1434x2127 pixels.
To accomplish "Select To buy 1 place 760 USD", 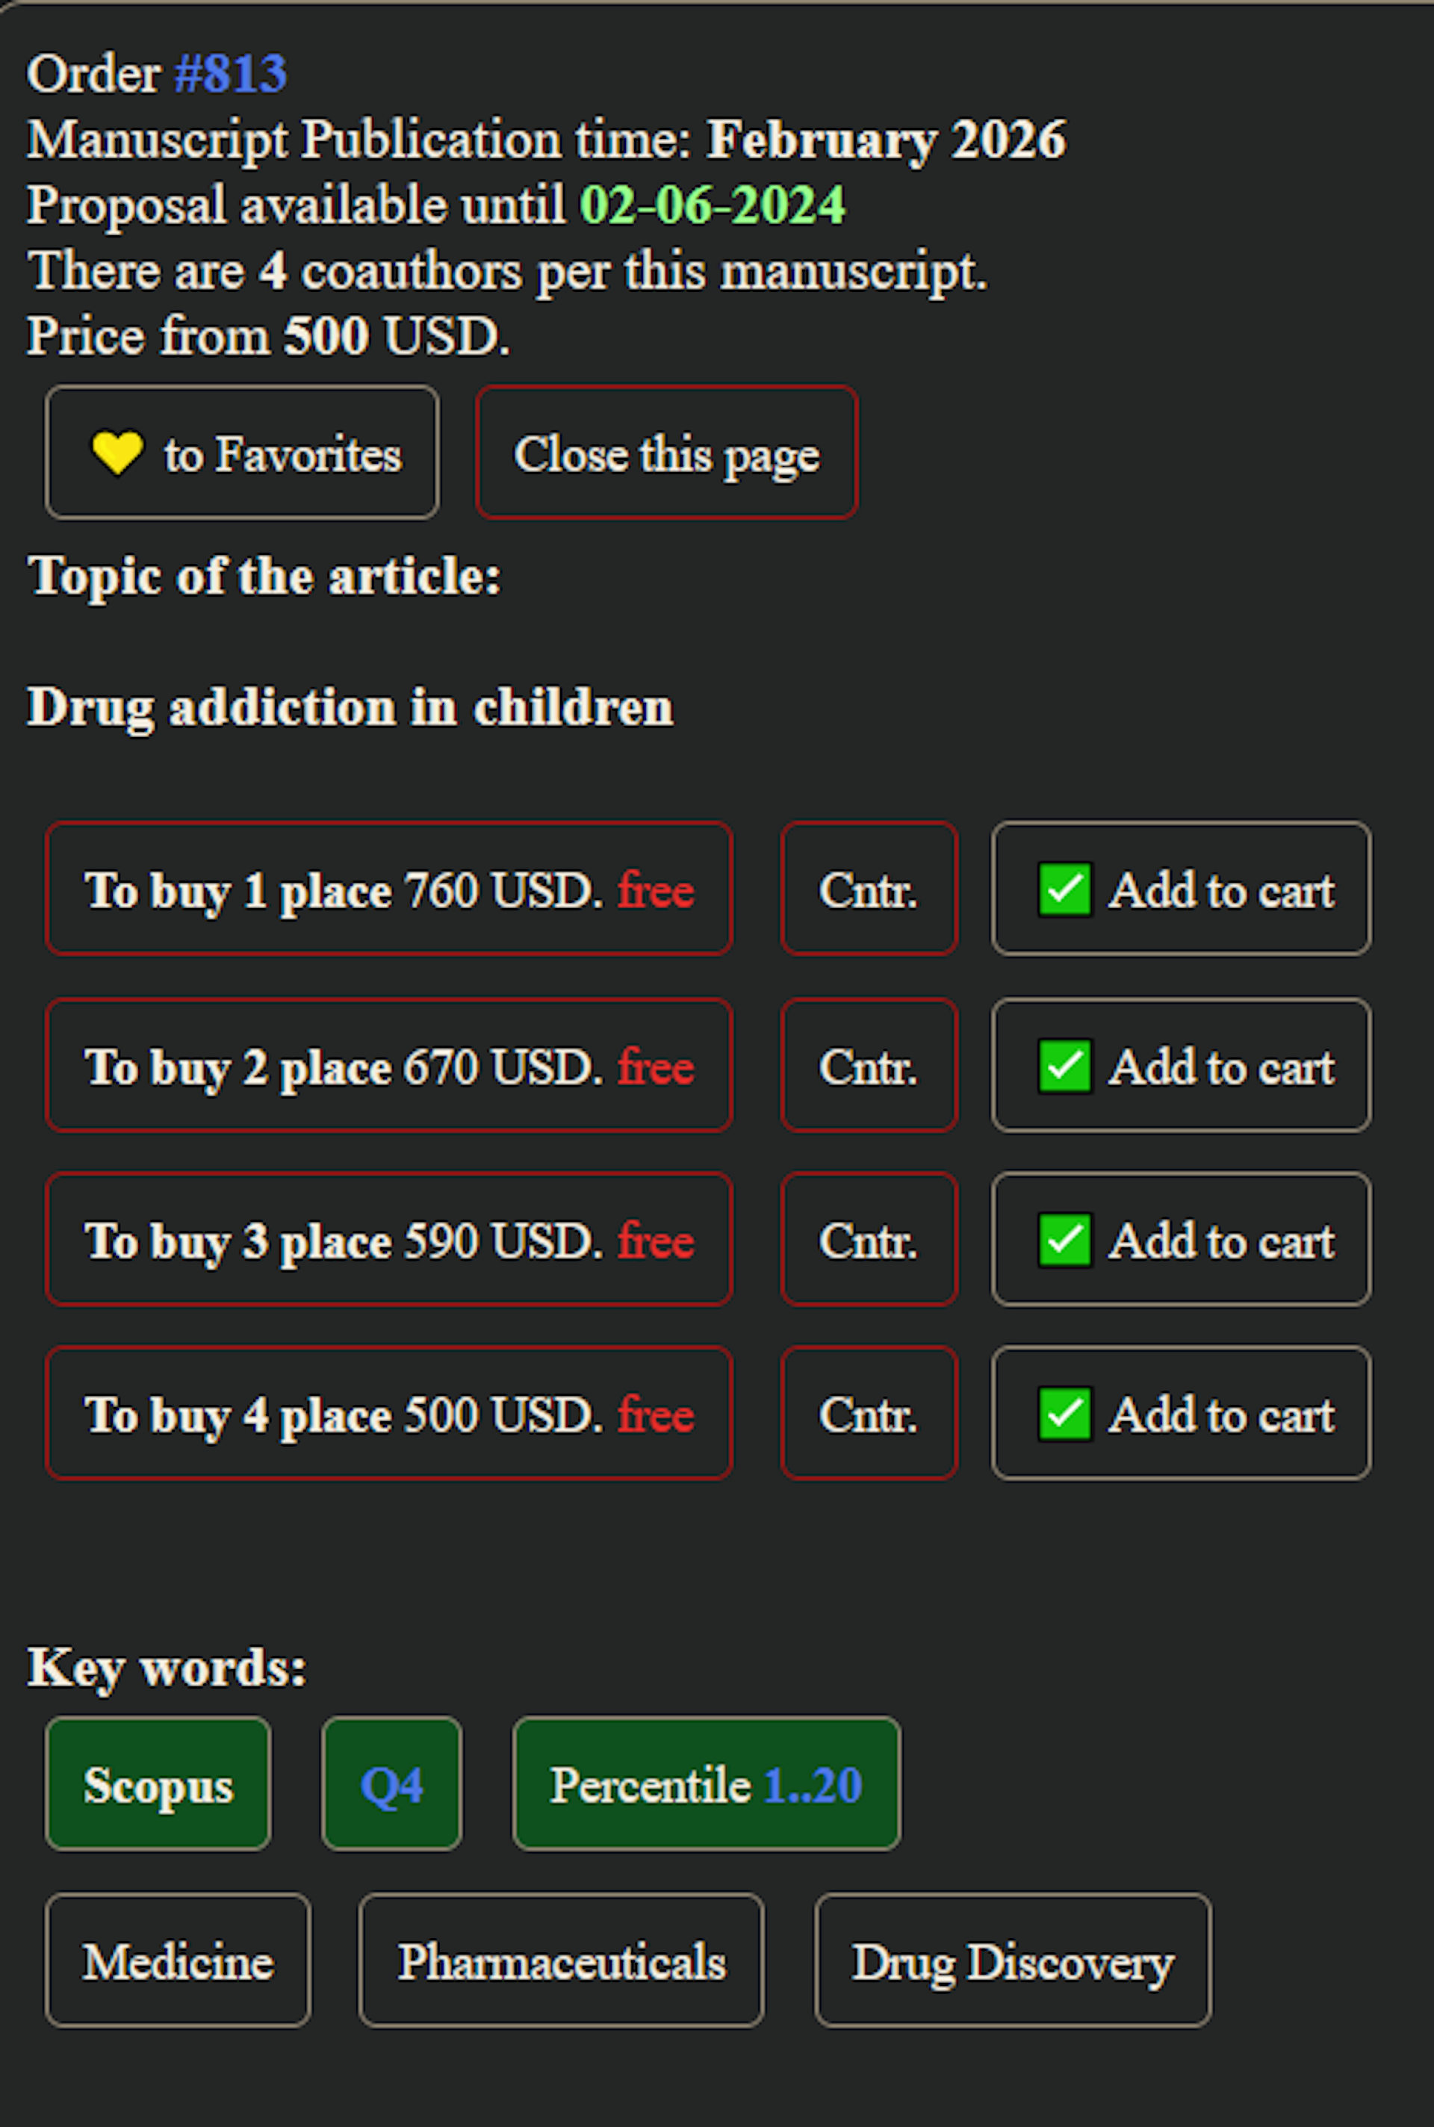I will [388, 889].
